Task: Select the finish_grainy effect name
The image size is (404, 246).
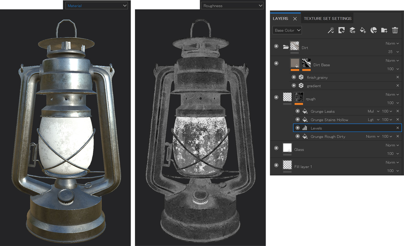Action: pyautogui.click(x=317, y=77)
